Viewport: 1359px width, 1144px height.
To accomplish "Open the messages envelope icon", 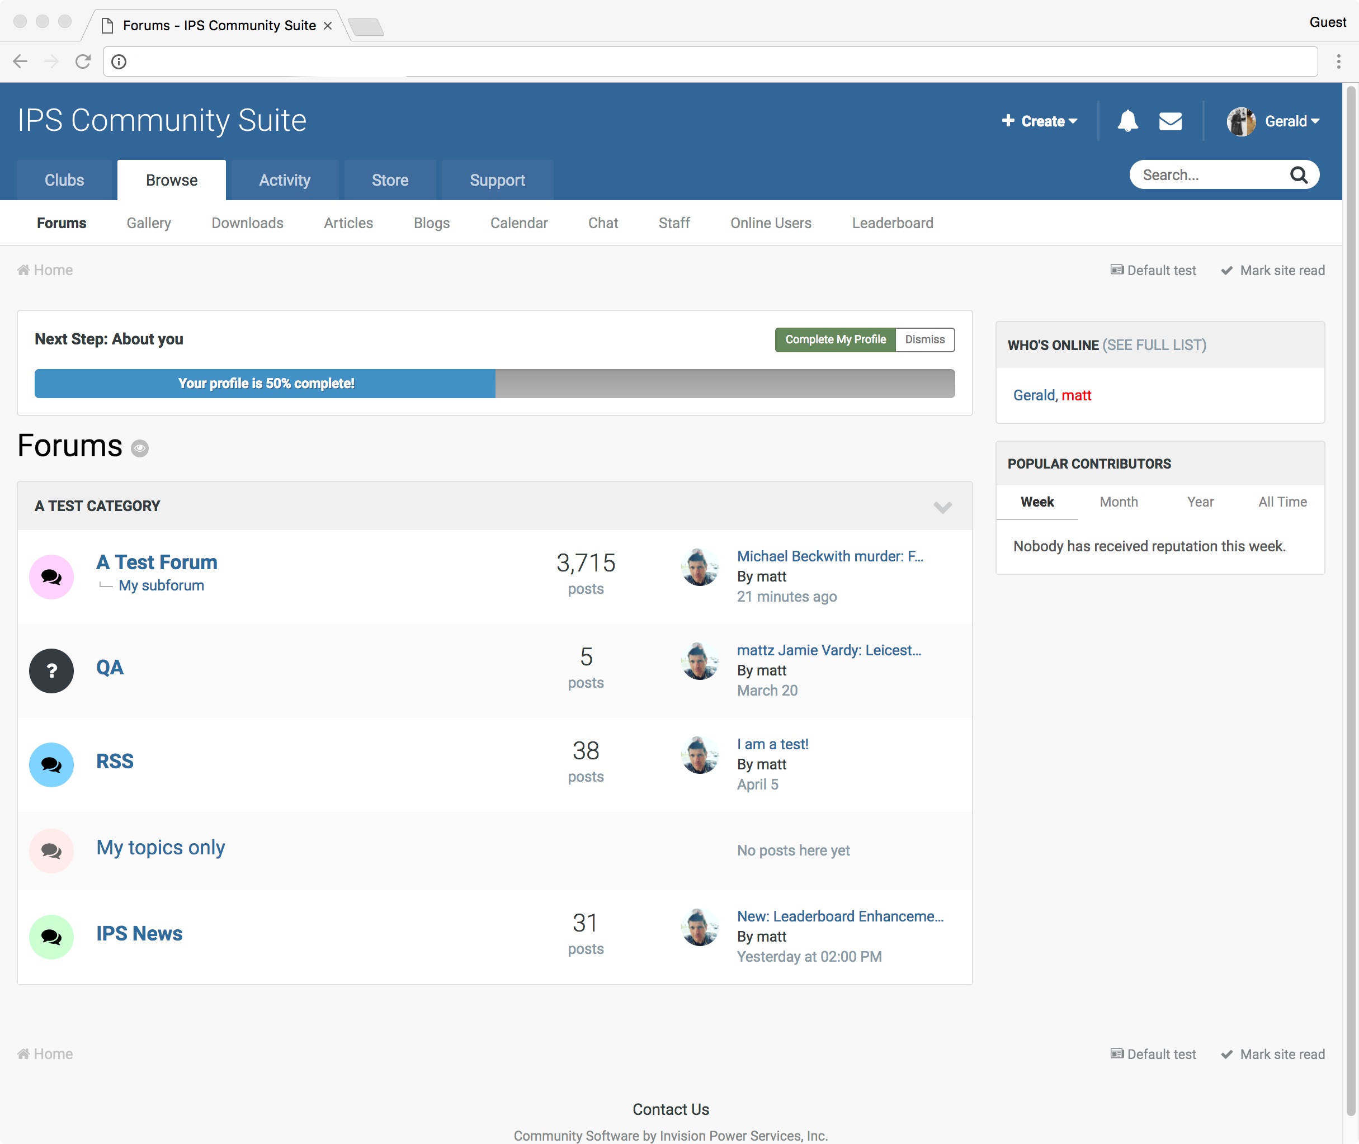I will coord(1170,121).
